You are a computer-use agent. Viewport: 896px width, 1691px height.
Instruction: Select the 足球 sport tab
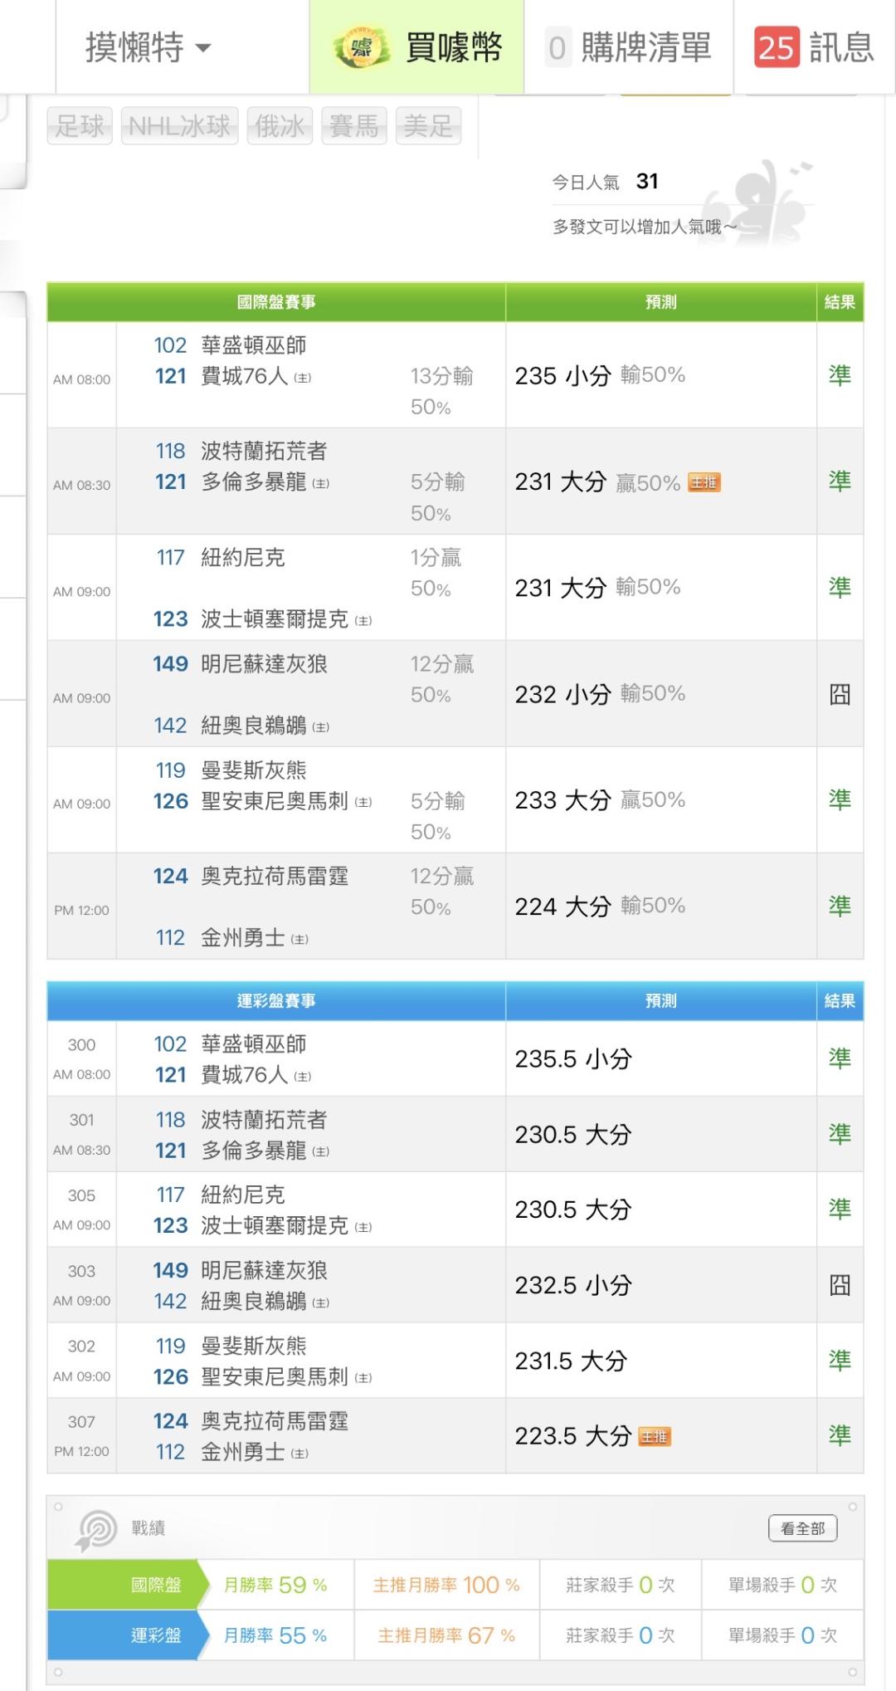click(80, 126)
